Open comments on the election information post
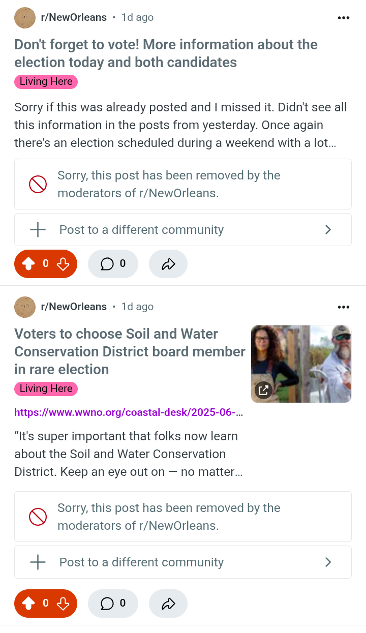This screenshot has width=366, height=633. 113,264
